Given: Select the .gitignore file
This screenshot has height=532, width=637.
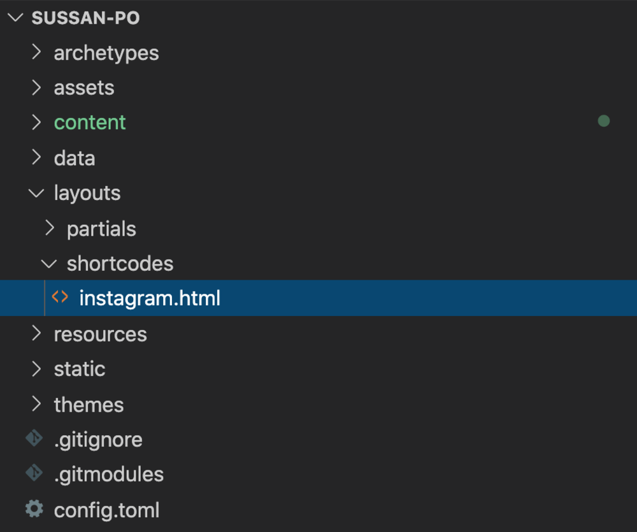Looking at the screenshot, I should (98, 440).
